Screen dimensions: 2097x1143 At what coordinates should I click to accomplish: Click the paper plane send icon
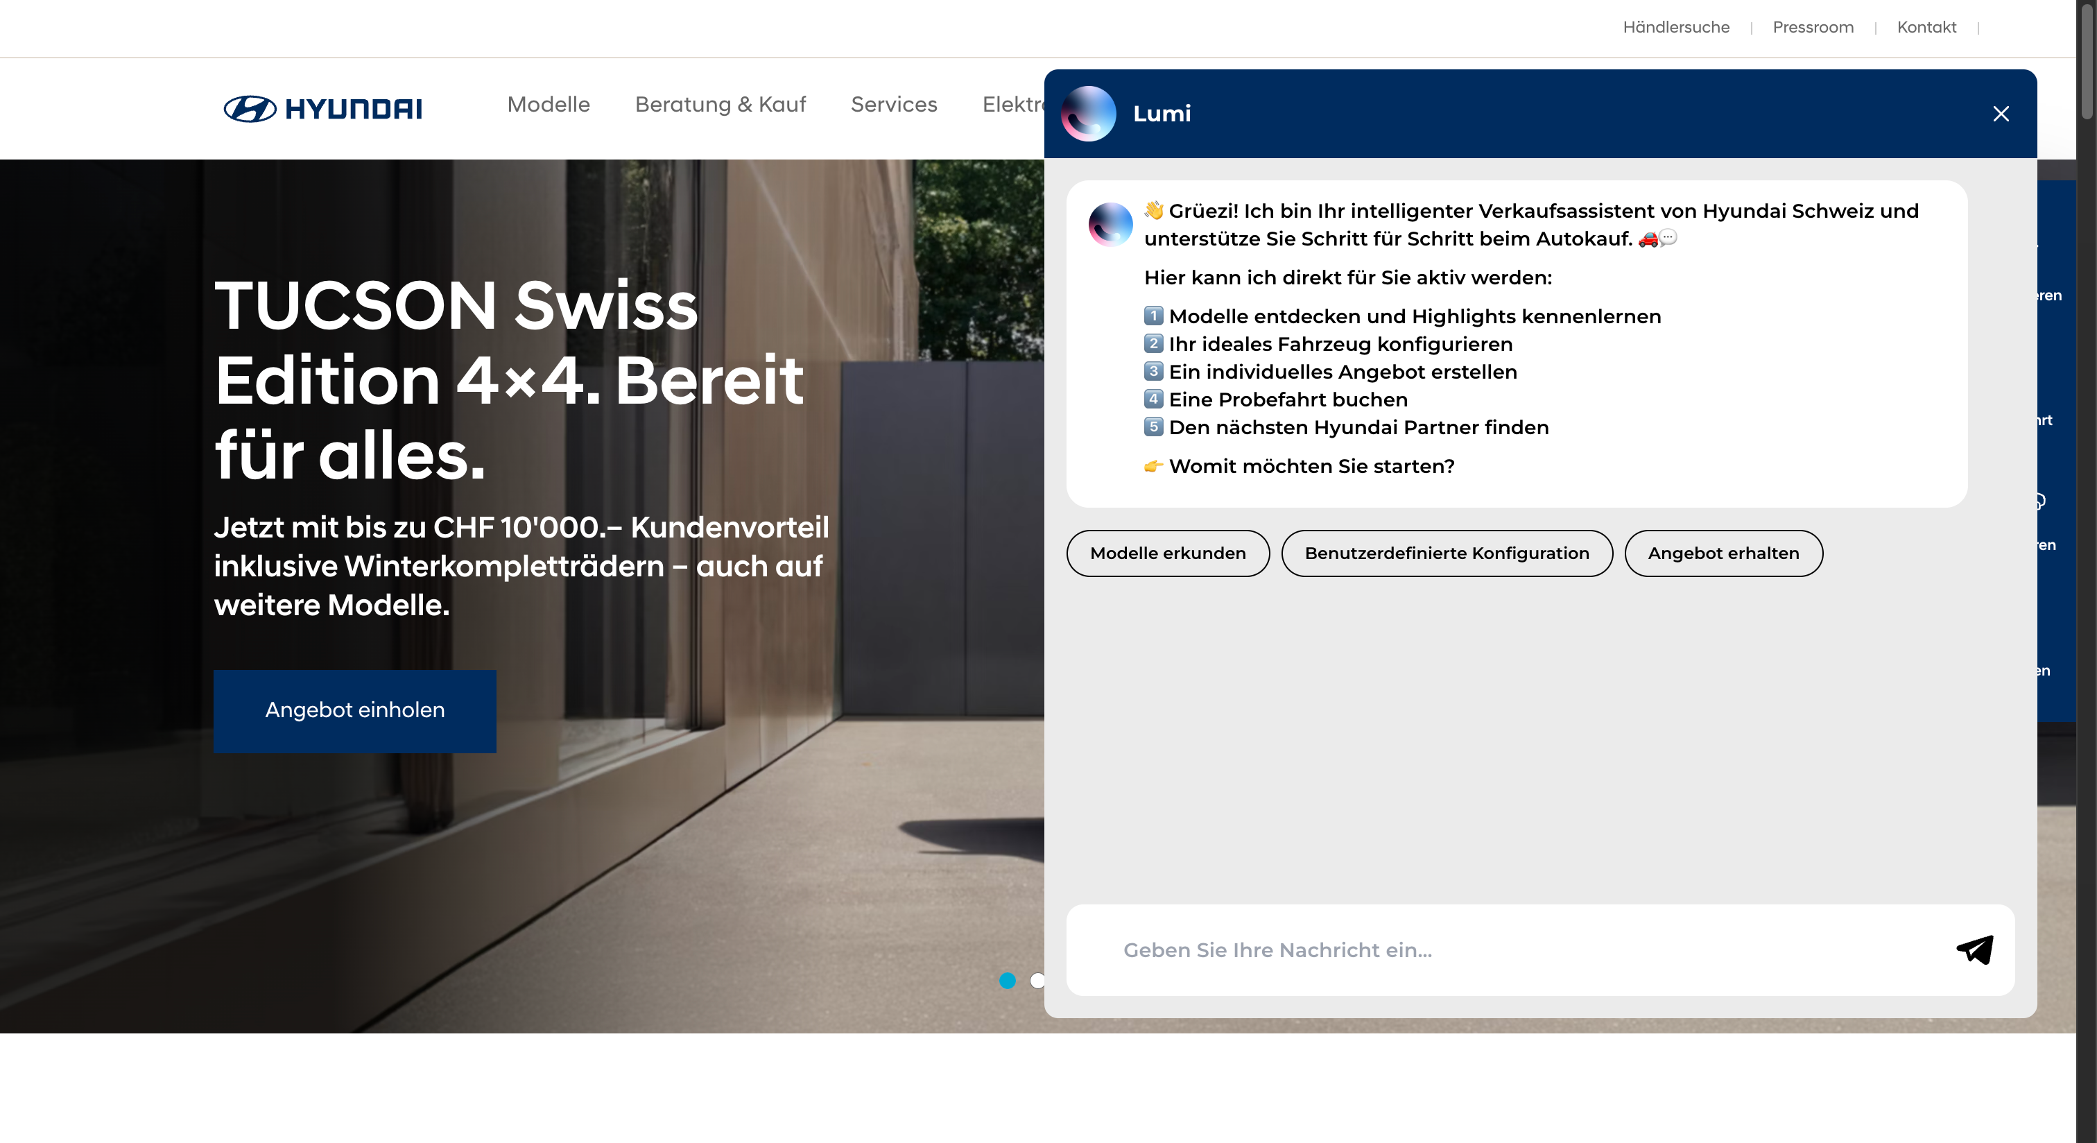(1974, 949)
